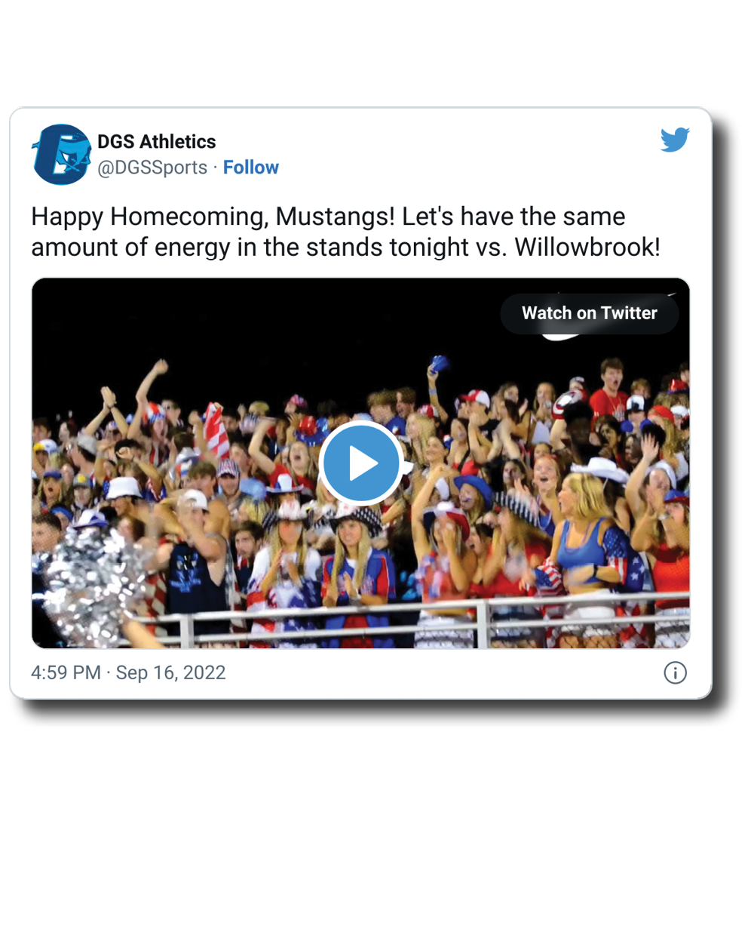Image resolution: width=751 pixels, height=926 pixels.
Task: Open the 4:59 PM tweet time
Action: coord(66,672)
